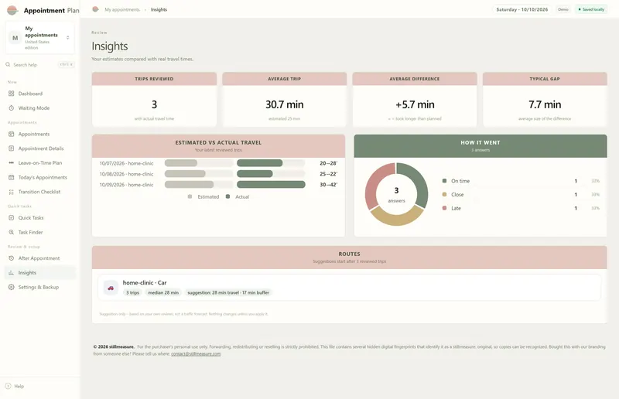
Task: Click the Trips Reviewed card header
Action: [x=154, y=79]
